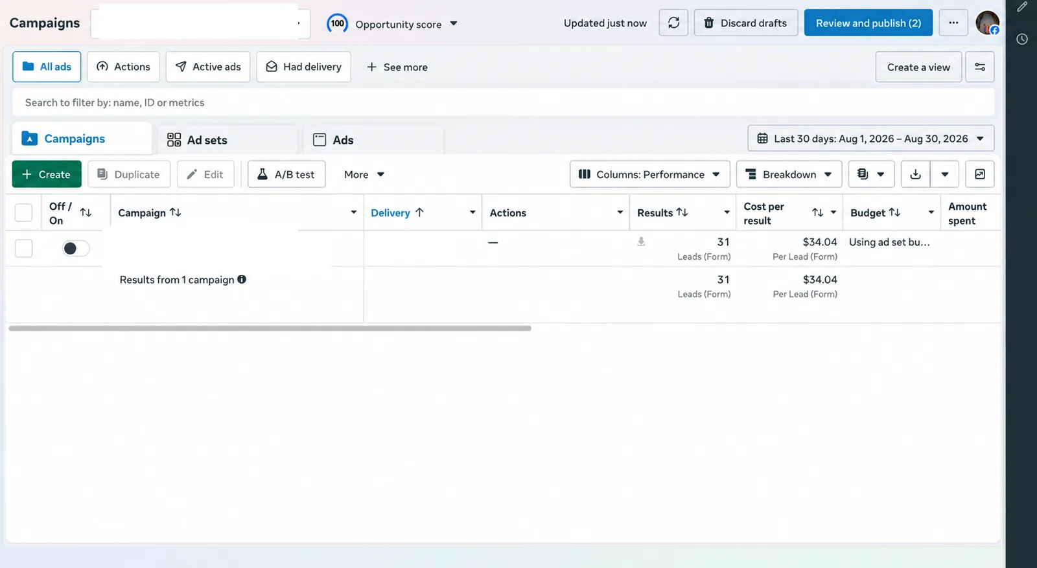Click the Edit button
This screenshot has height=568, width=1037.
pyautogui.click(x=205, y=174)
